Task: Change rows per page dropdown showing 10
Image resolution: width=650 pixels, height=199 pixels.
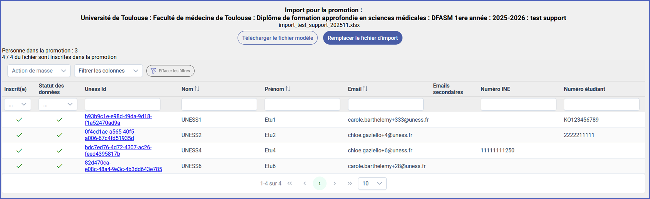Action: coord(372,183)
